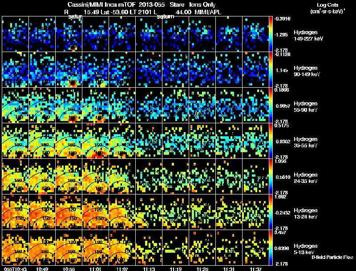Click the 11:37 time label
The width and height of the screenshot is (356, 271).
(x=255, y=269)
